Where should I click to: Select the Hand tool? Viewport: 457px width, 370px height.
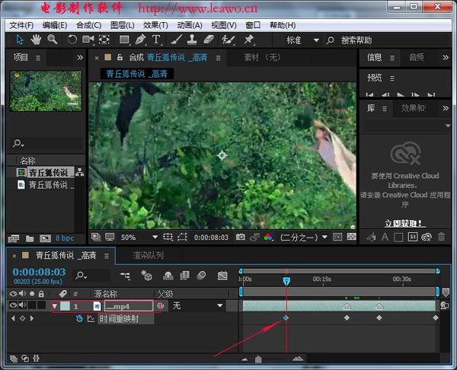click(36, 40)
